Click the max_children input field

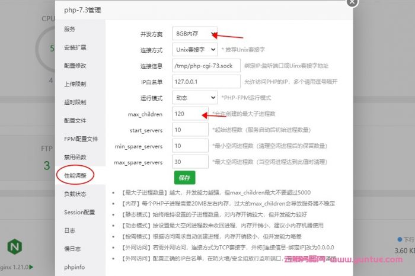coord(190,114)
